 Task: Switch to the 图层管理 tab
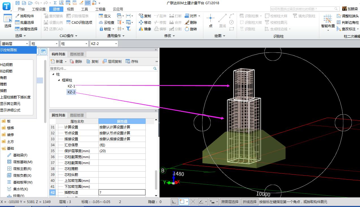tap(77, 115)
